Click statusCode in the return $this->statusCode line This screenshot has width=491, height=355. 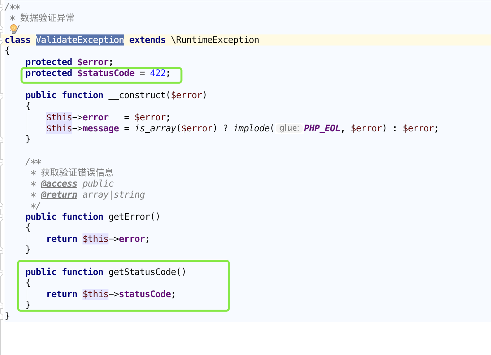click(x=145, y=294)
